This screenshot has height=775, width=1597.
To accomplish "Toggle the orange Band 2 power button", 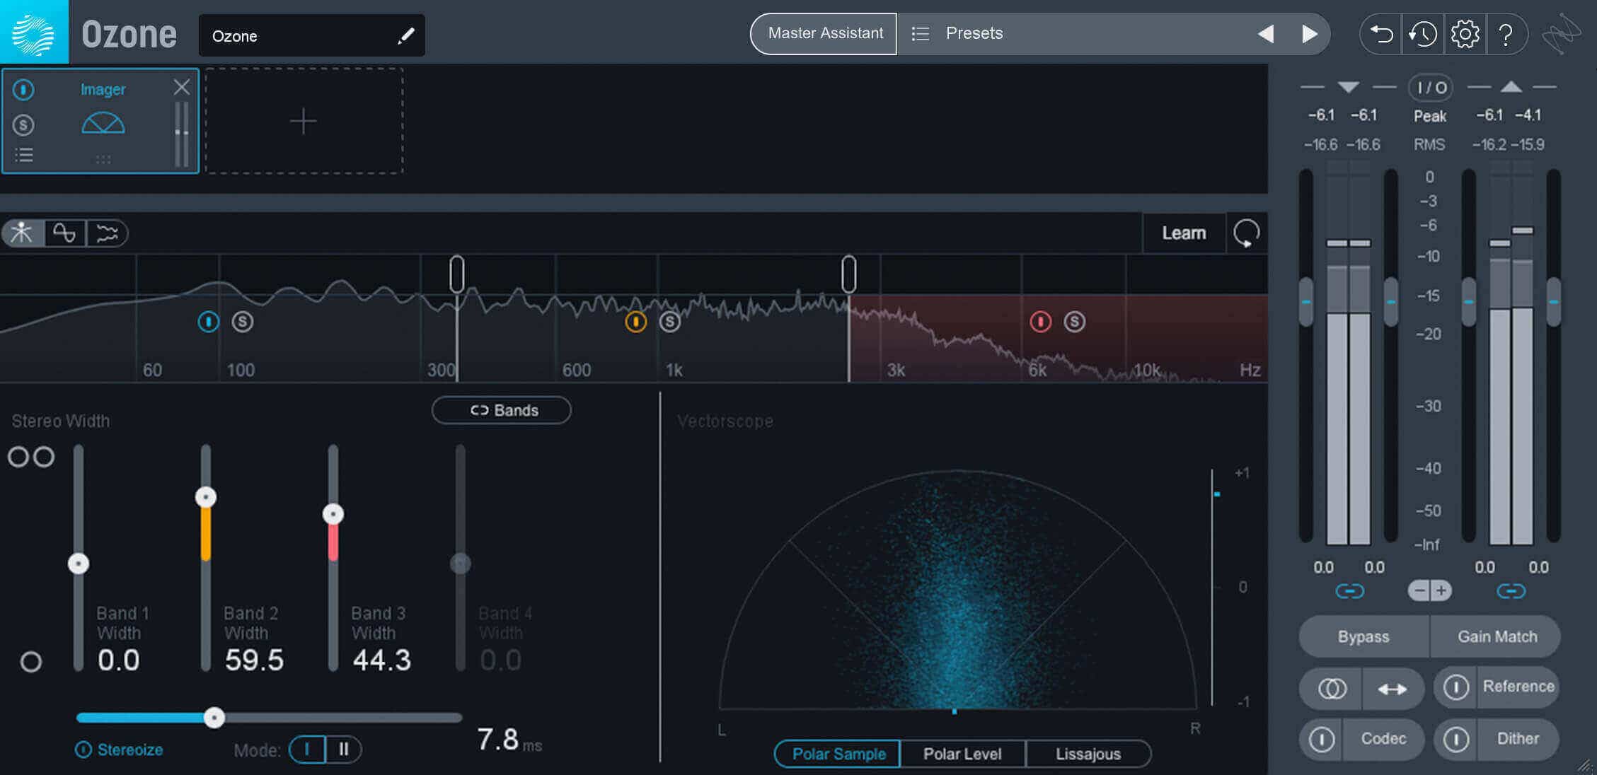I will 635,322.
